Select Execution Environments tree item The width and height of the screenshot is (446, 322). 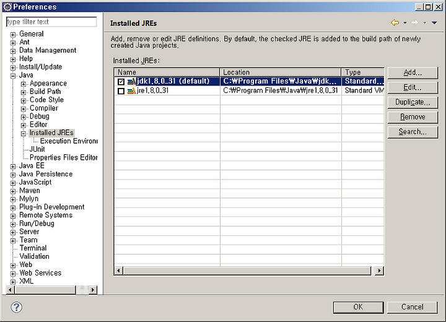[x=69, y=141]
